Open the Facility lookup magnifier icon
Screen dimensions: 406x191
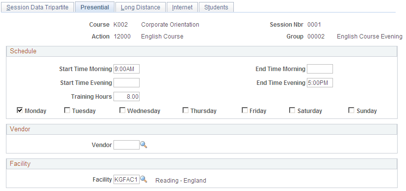click(x=144, y=179)
